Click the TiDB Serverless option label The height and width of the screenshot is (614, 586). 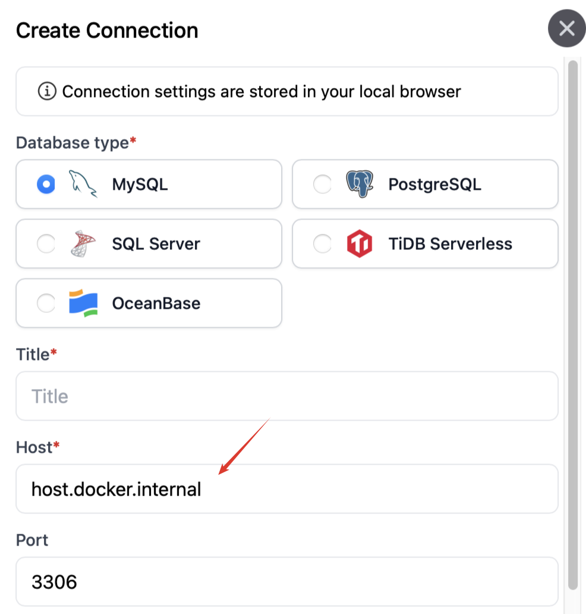tap(450, 244)
